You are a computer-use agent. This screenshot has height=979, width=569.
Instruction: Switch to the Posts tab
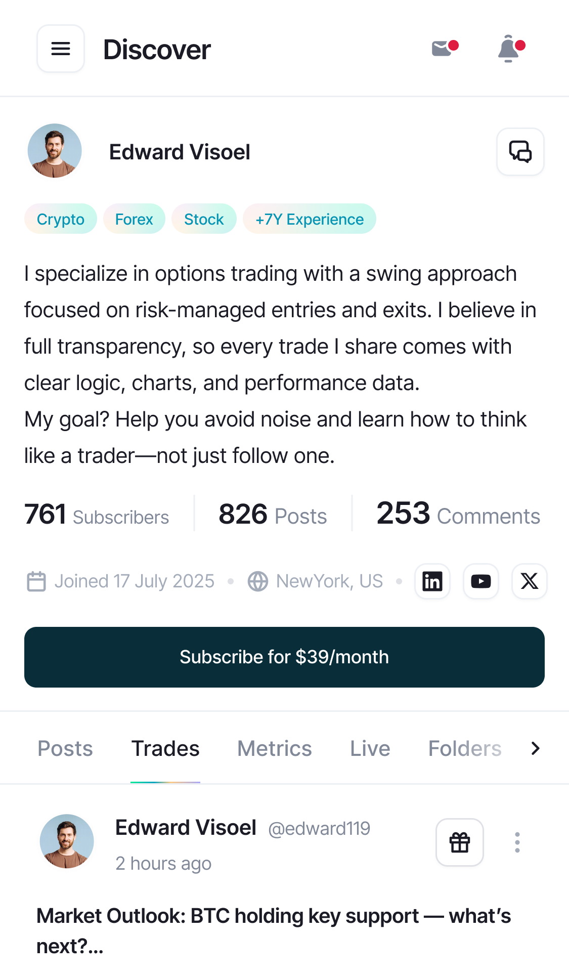[65, 748]
